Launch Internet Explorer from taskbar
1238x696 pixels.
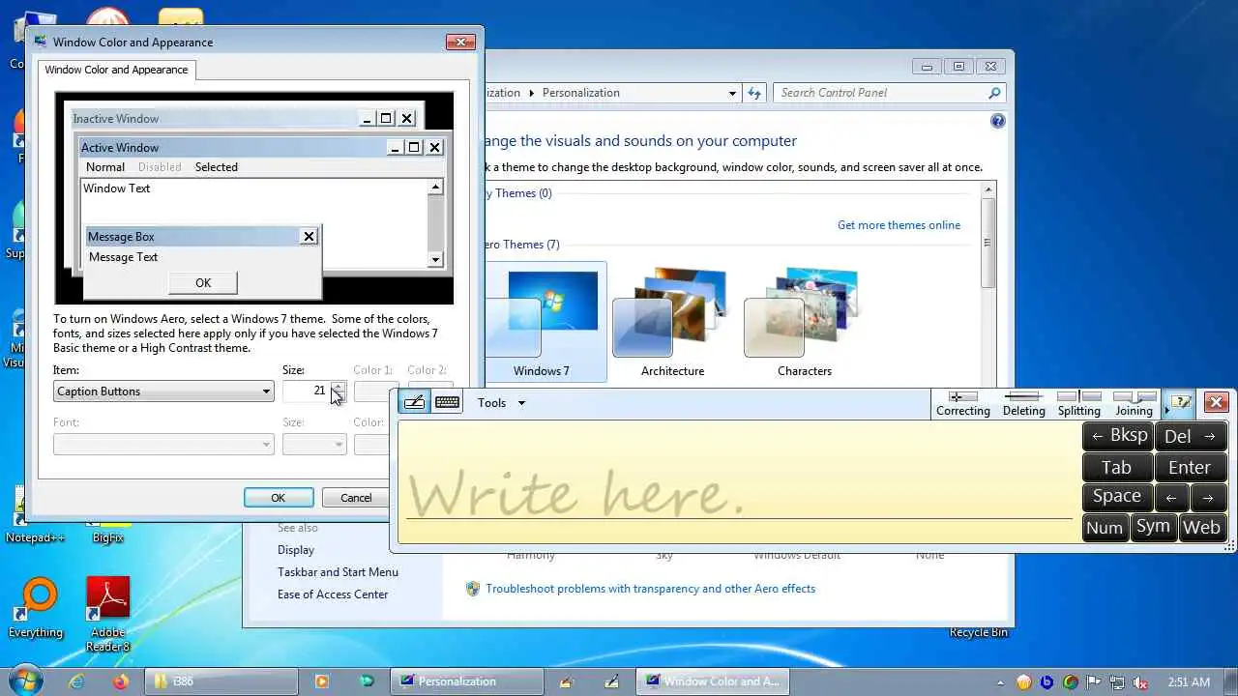tap(77, 681)
